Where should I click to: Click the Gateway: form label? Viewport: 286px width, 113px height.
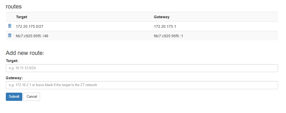[14, 78]
